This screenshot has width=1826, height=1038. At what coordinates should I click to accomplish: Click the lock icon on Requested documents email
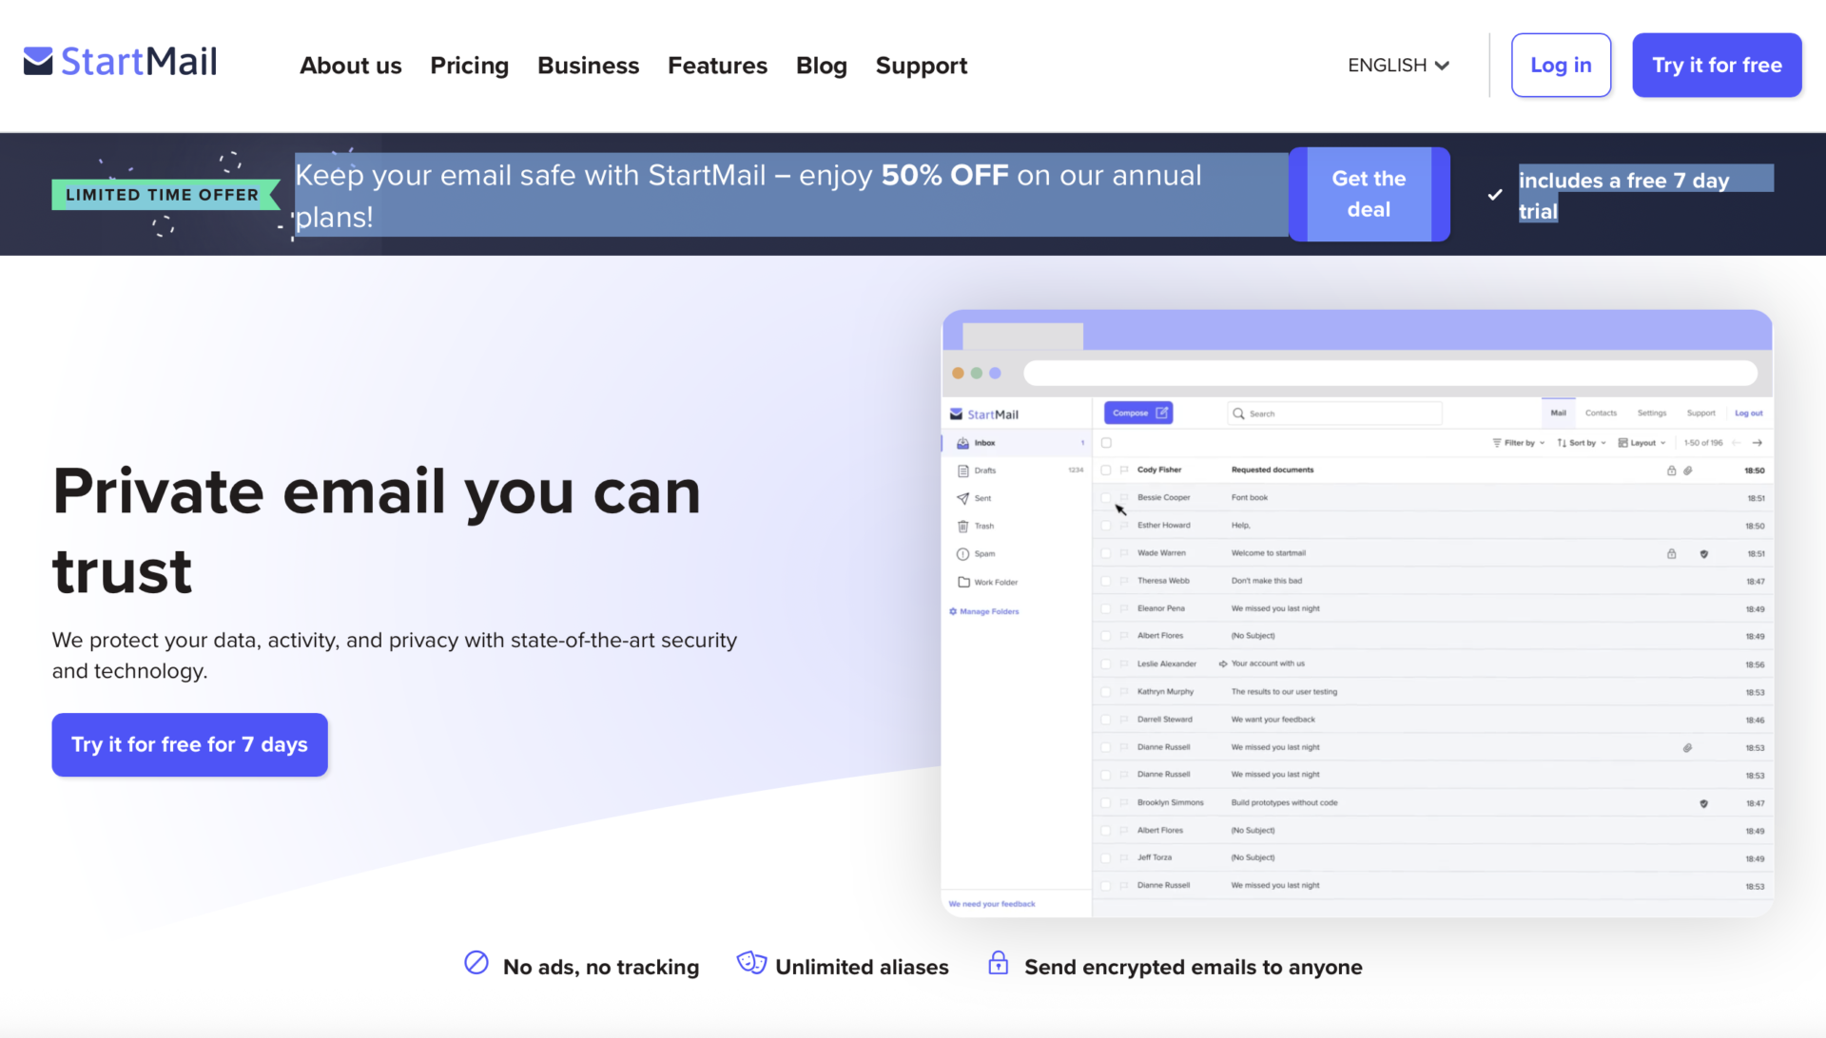1671,471
